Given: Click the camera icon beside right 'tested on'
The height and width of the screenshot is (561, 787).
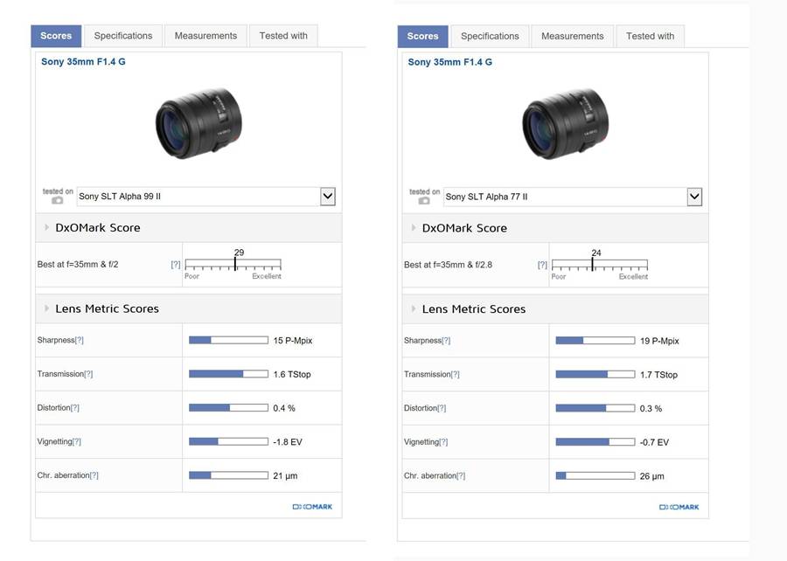Looking at the screenshot, I should [424, 201].
